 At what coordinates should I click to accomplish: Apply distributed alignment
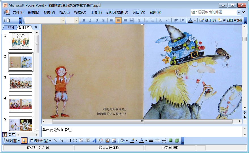click(131, 20)
